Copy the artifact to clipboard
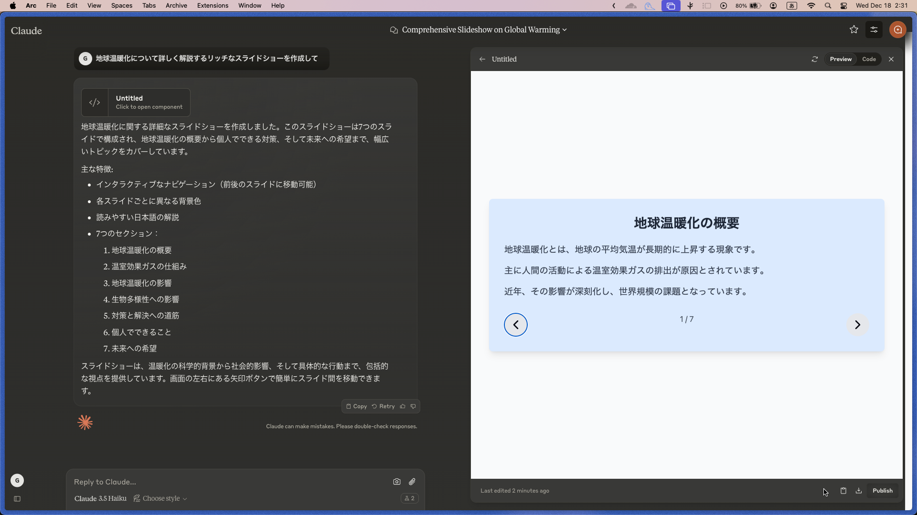The height and width of the screenshot is (515, 917). coord(843,491)
